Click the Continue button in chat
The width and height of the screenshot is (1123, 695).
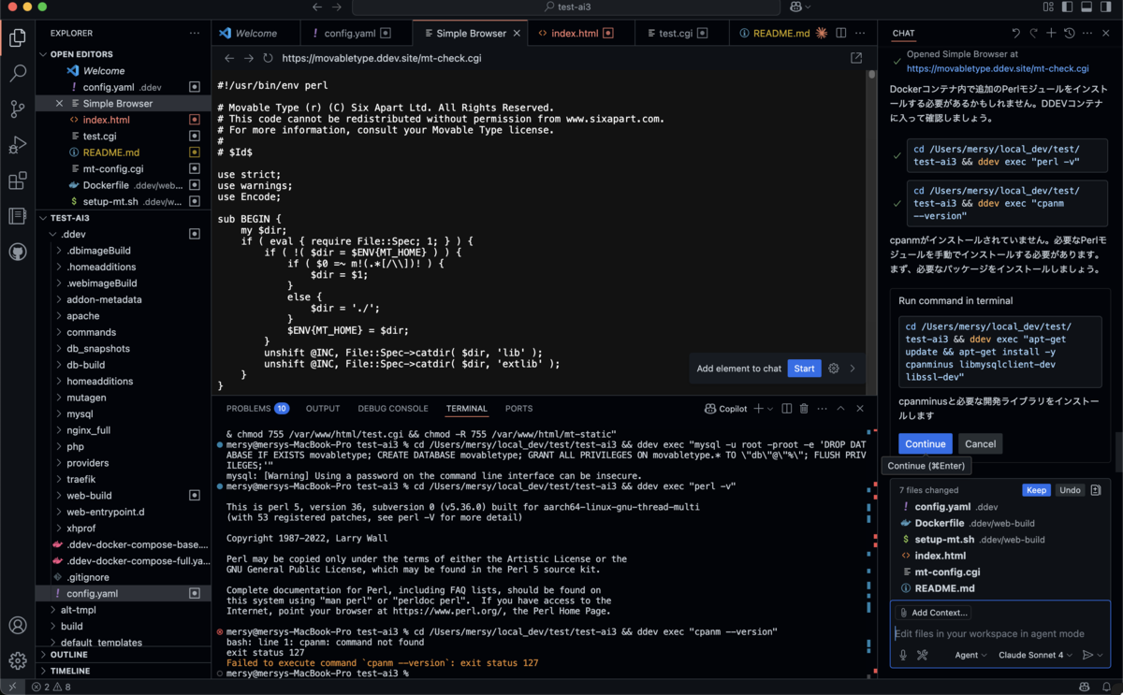[x=926, y=443]
